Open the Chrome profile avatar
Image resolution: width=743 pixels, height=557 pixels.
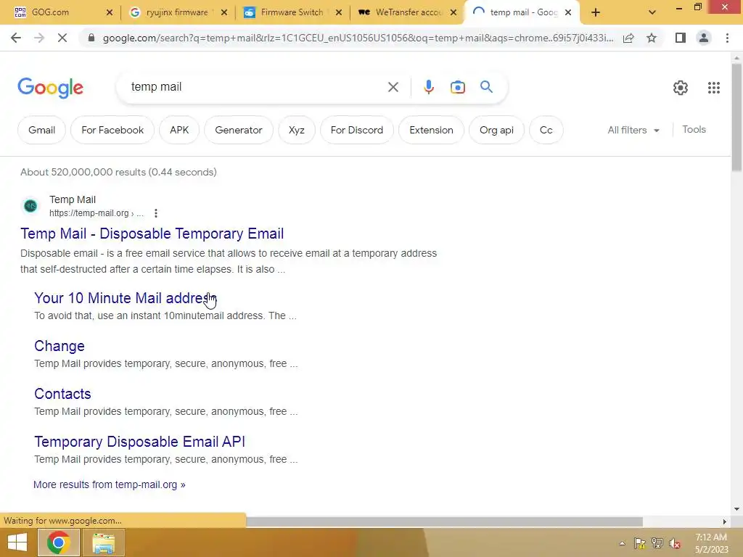pos(704,38)
